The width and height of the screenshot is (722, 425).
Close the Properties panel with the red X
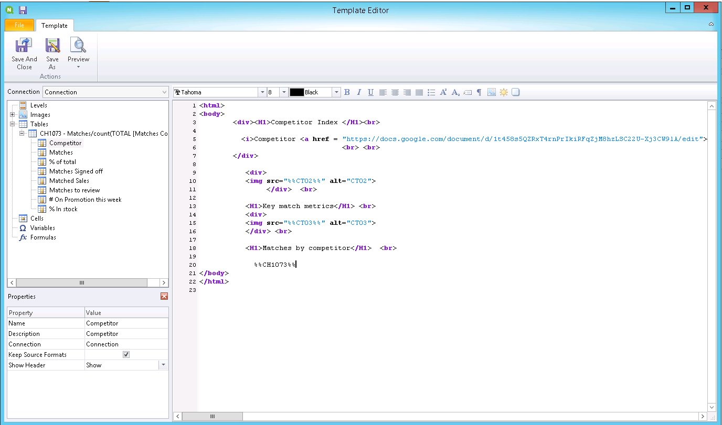(164, 296)
